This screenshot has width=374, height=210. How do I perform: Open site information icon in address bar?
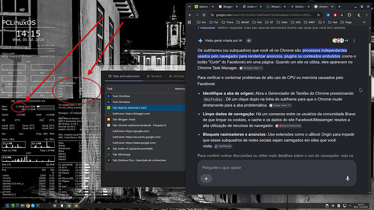pos(212,15)
